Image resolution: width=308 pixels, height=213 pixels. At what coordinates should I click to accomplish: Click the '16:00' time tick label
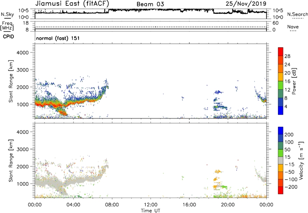coord(189,205)
